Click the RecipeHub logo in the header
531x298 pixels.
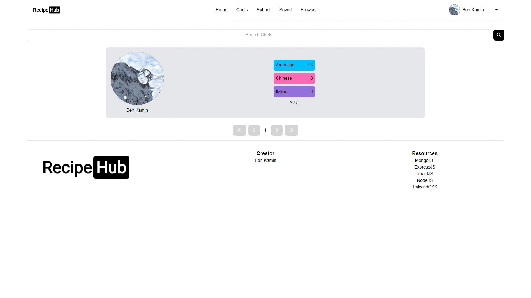(46, 10)
